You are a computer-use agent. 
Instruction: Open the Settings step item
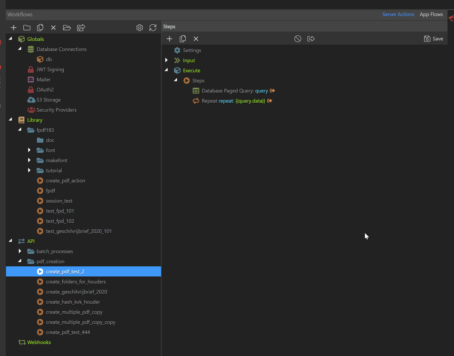pos(192,50)
